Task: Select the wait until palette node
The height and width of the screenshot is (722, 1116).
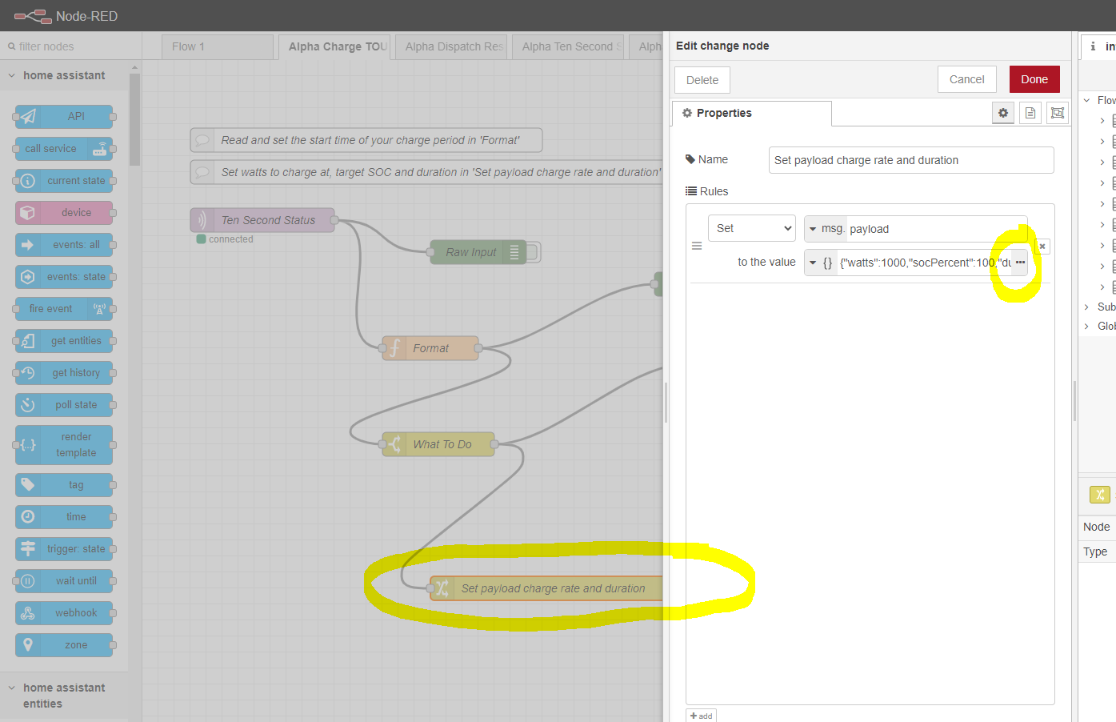Action: coord(64,580)
